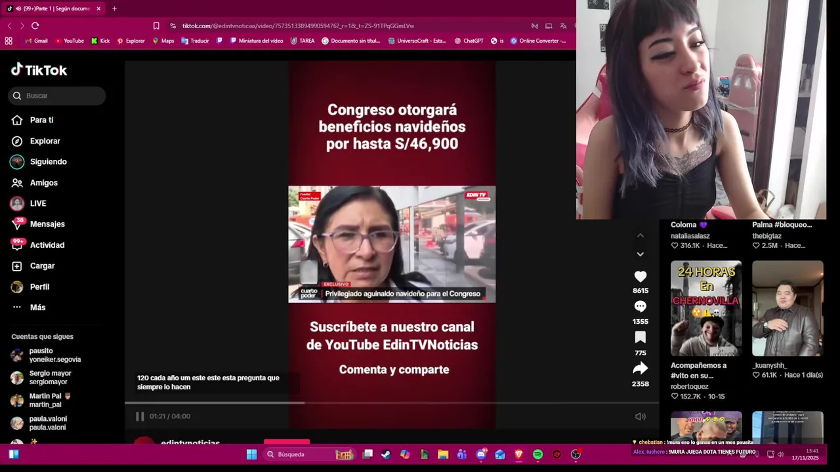Image resolution: width=840 pixels, height=472 pixels.
Task: Open Windows Start menu
Action: coord(251,454)
